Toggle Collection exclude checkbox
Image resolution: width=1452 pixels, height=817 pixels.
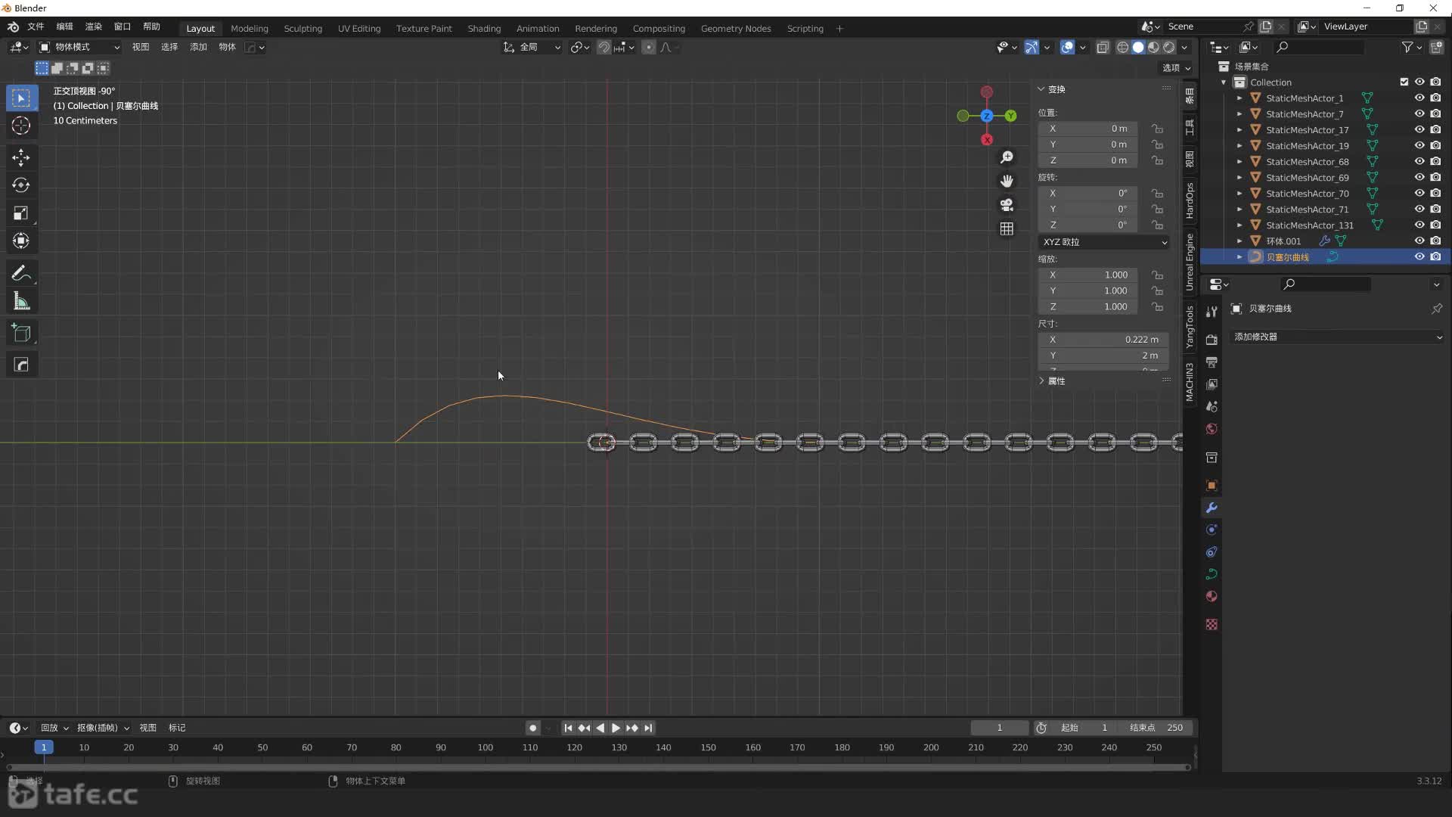[x=1404, y=82]
